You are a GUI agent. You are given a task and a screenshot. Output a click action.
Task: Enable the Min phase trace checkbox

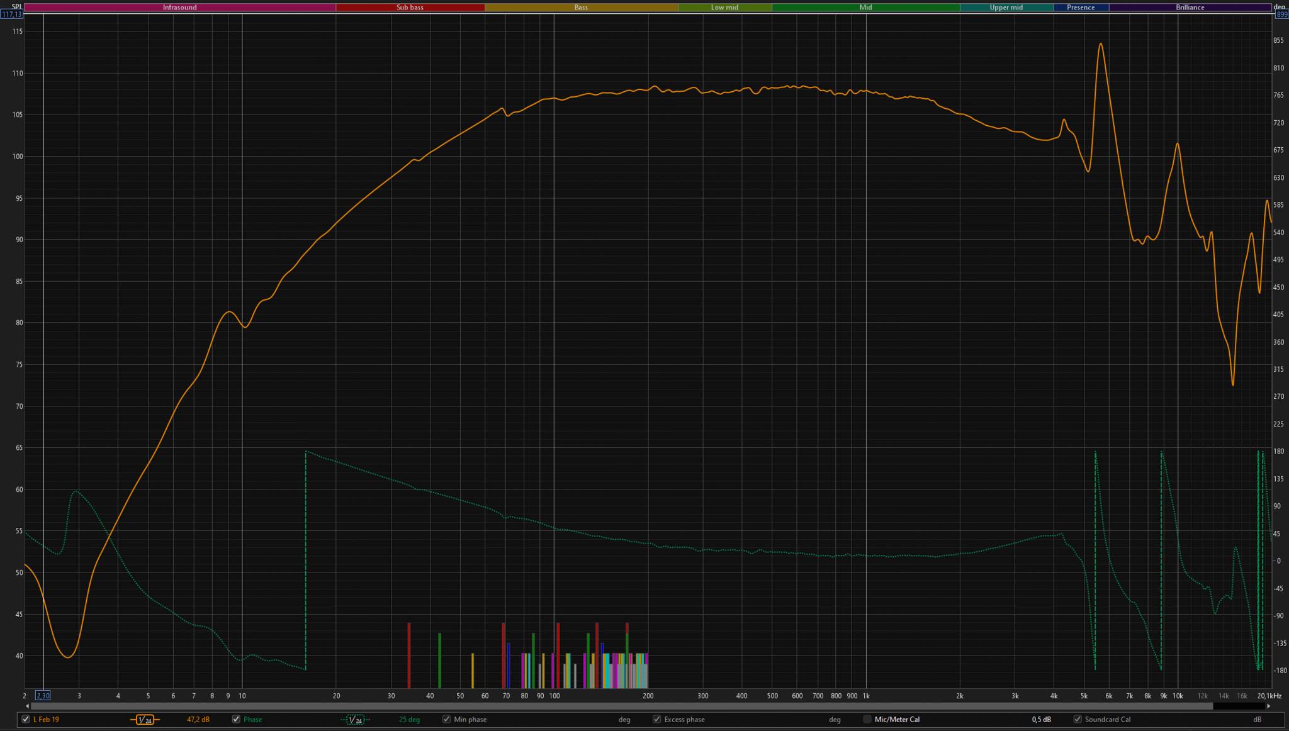pos(446,719)
